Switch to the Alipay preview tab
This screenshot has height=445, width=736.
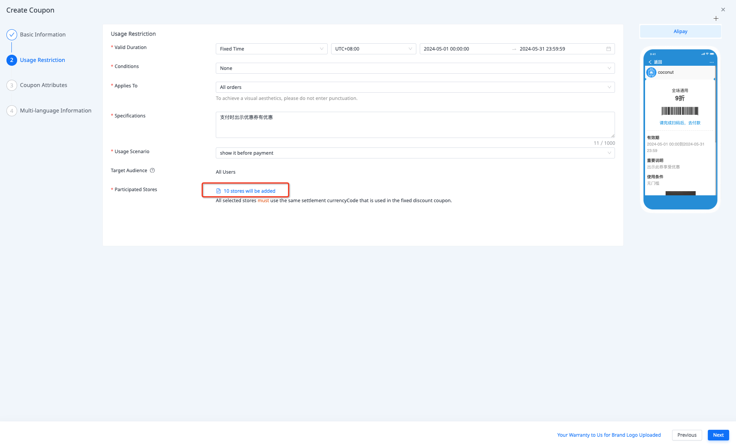(680, 32)
